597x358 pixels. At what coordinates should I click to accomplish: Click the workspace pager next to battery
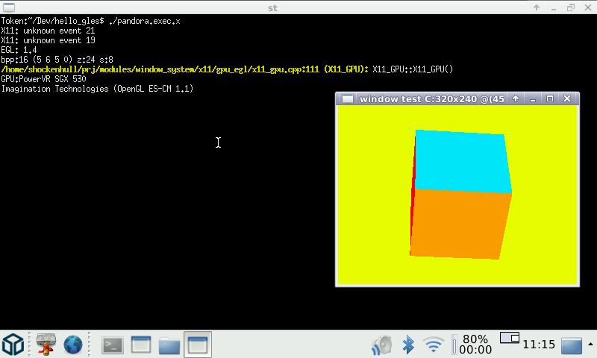(509, 338)
